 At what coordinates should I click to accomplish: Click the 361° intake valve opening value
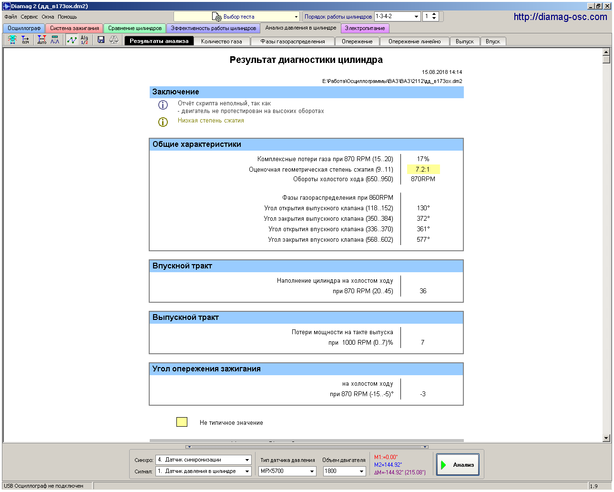tap(423, 229)
